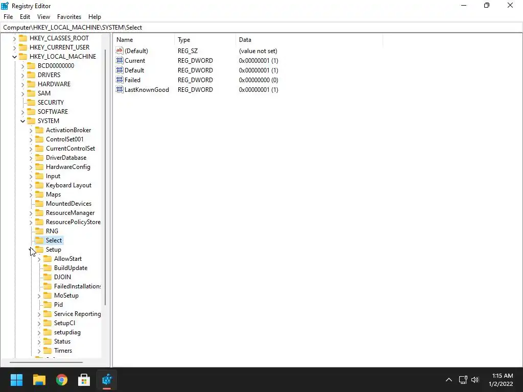
Task: Click the (Default) string value icon
Action: [120, 51]
